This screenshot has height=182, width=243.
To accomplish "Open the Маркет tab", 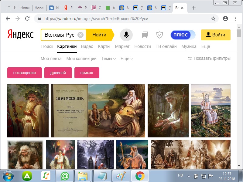I will tap(122, 46).
